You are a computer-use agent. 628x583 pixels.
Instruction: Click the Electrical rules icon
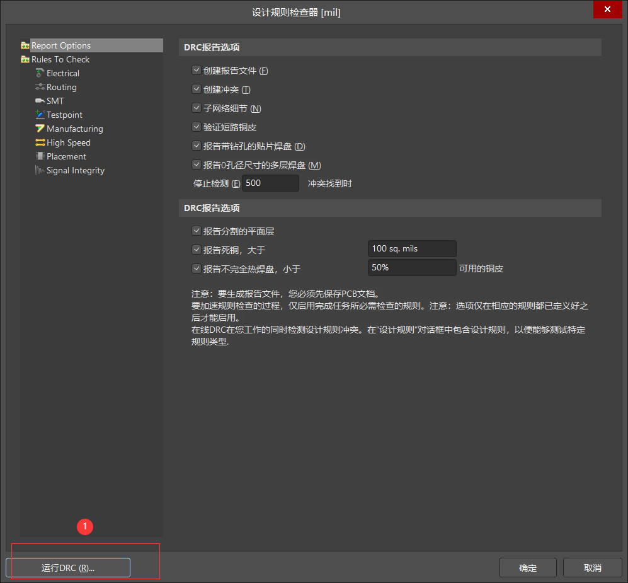[x=40, y=73]
